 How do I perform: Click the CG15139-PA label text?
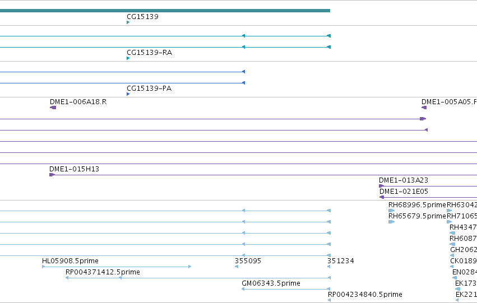(x=149, y=88)
